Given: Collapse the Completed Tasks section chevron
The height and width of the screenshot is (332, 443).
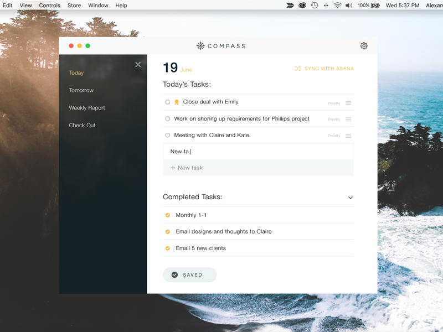Looking at the screenshot, I should tap(350, 198).
